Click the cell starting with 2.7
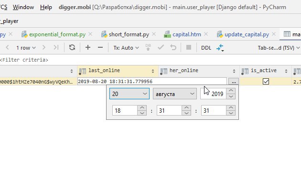Viewport: 301px width, 181px height. 297,82
